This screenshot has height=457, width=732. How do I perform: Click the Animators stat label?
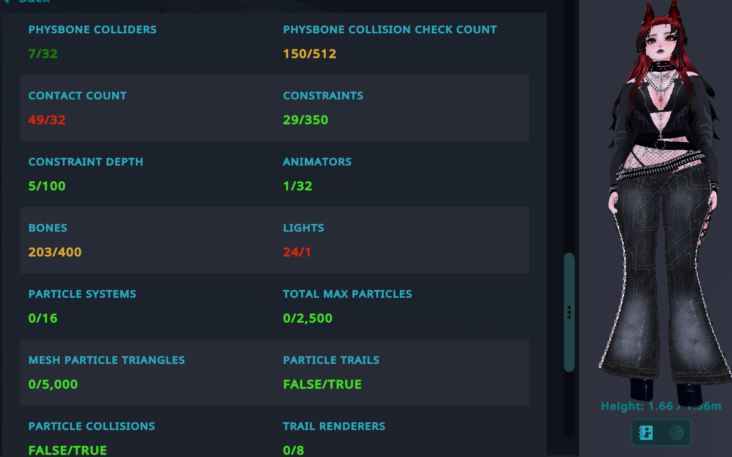pos(317,162)
